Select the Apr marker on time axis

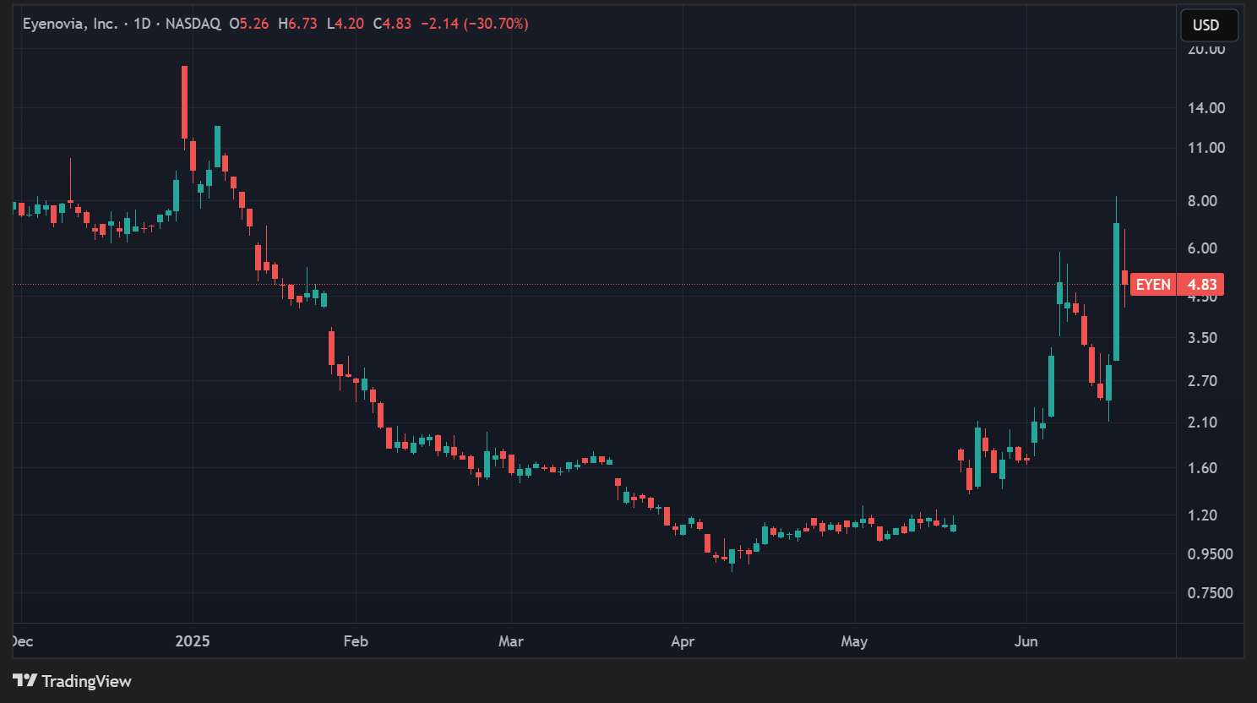point(683,641)
